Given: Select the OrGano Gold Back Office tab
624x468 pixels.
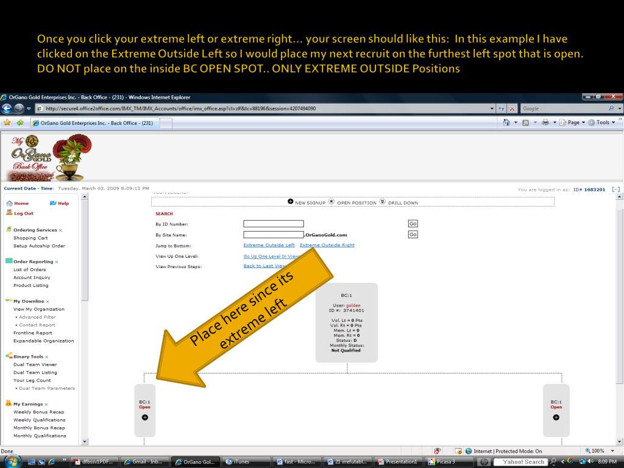Looking at the screenshot, I should point(94,123).
